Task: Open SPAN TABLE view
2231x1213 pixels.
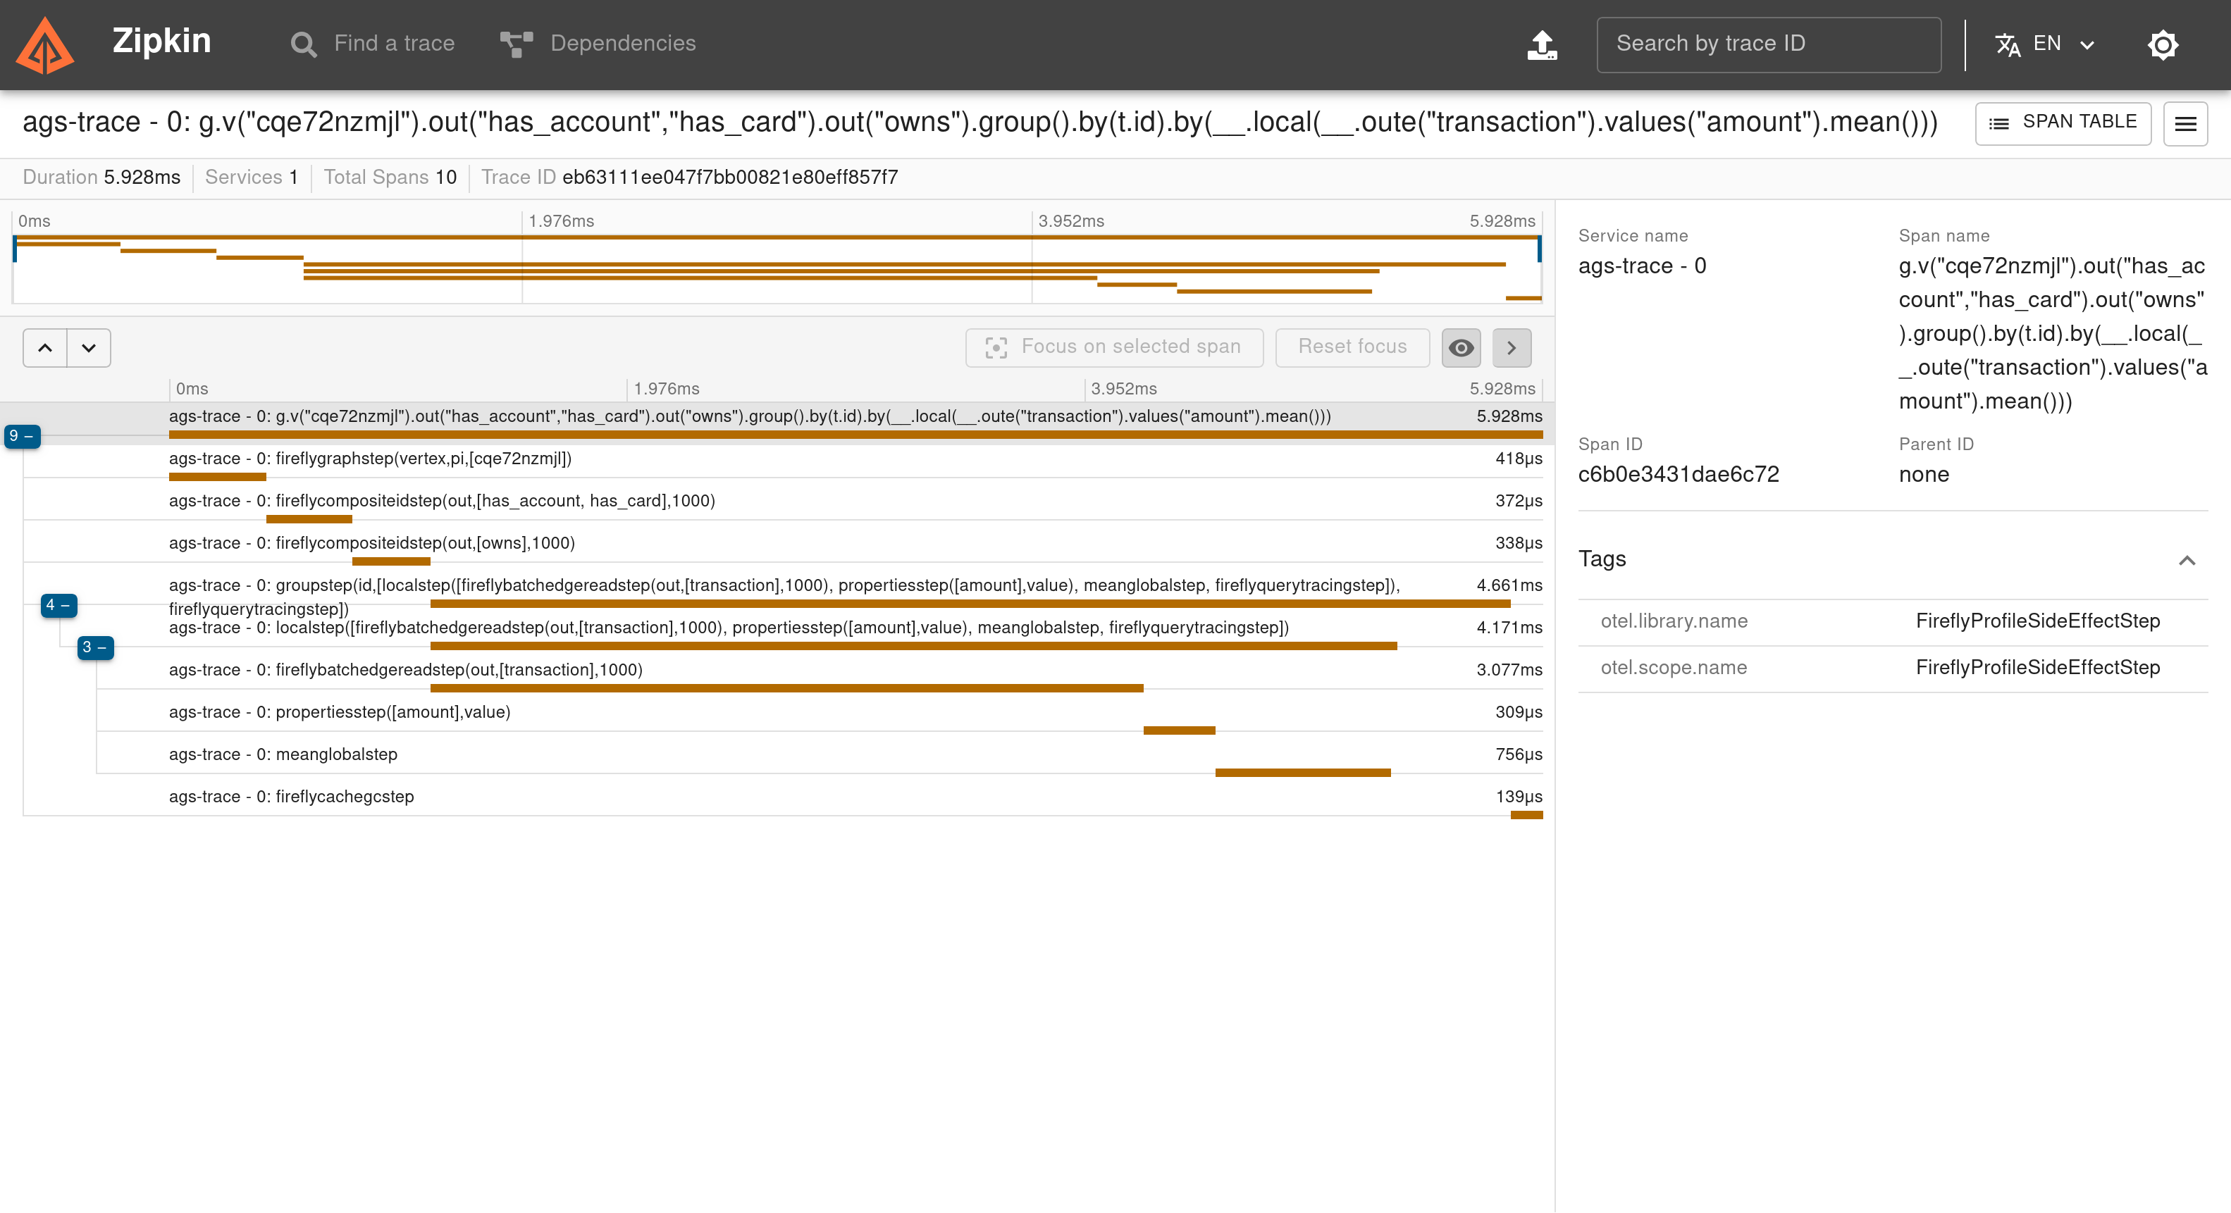Action: [2068, 123]
